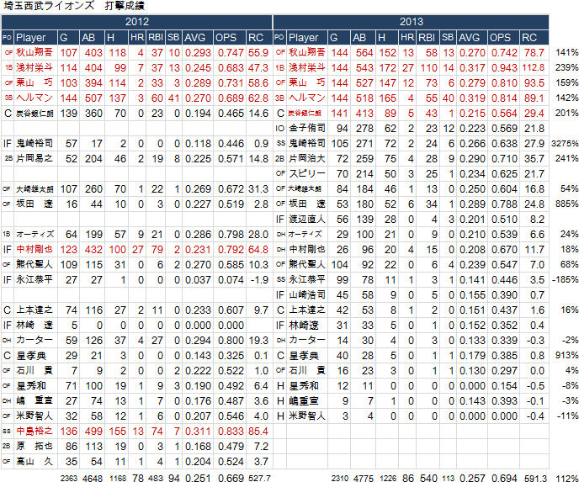Select 高山 久 in the 2012 player list
Screen dimensions: 579x482
35,461
